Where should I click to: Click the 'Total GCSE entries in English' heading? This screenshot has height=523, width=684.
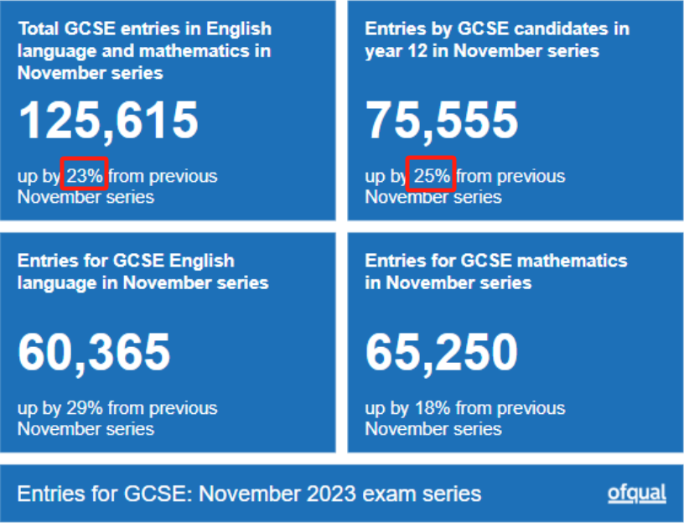tap(145, 50)
